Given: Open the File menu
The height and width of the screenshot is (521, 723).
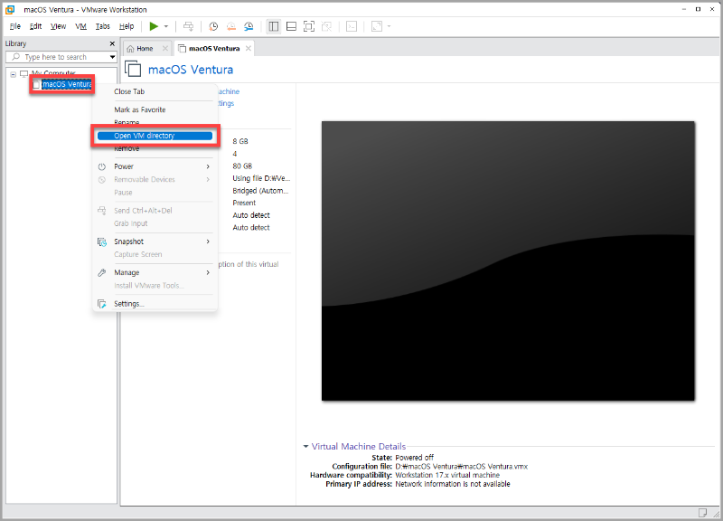Looking at the screenshot, I should point(14,26).
